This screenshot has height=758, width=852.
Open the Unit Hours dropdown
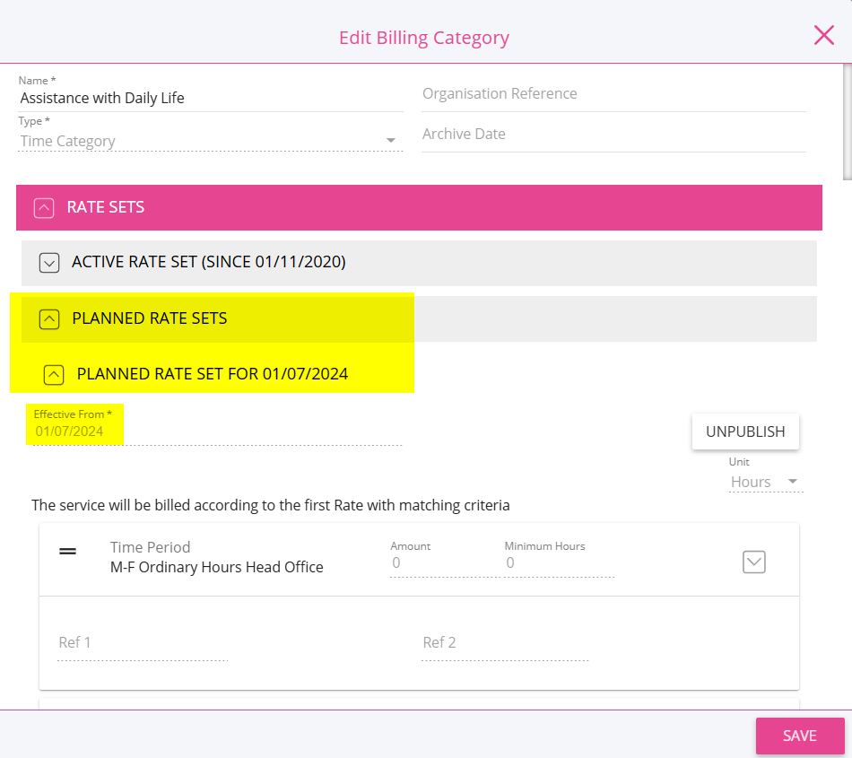pos(766,482)
